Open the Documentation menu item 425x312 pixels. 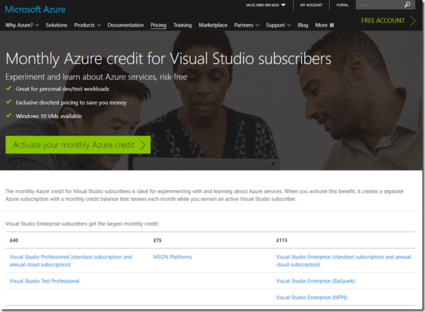[125, 26]
